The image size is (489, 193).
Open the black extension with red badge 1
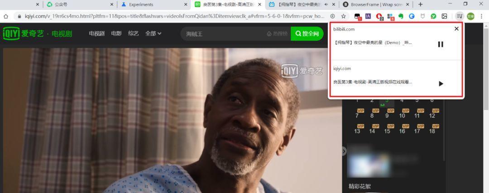[x=357, y=17]
